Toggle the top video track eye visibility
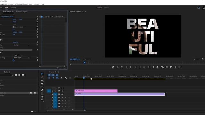 [x=62, y=88]
